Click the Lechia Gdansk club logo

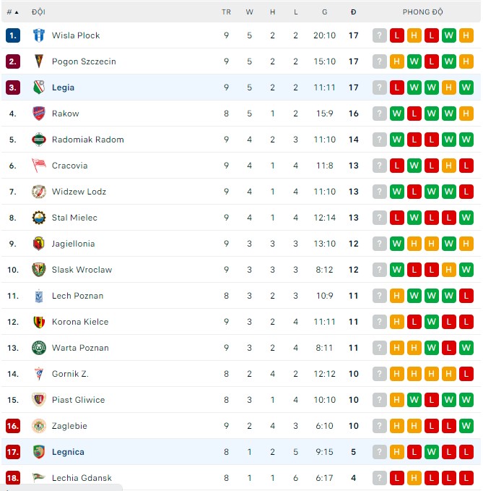click(x=39, y=478)
